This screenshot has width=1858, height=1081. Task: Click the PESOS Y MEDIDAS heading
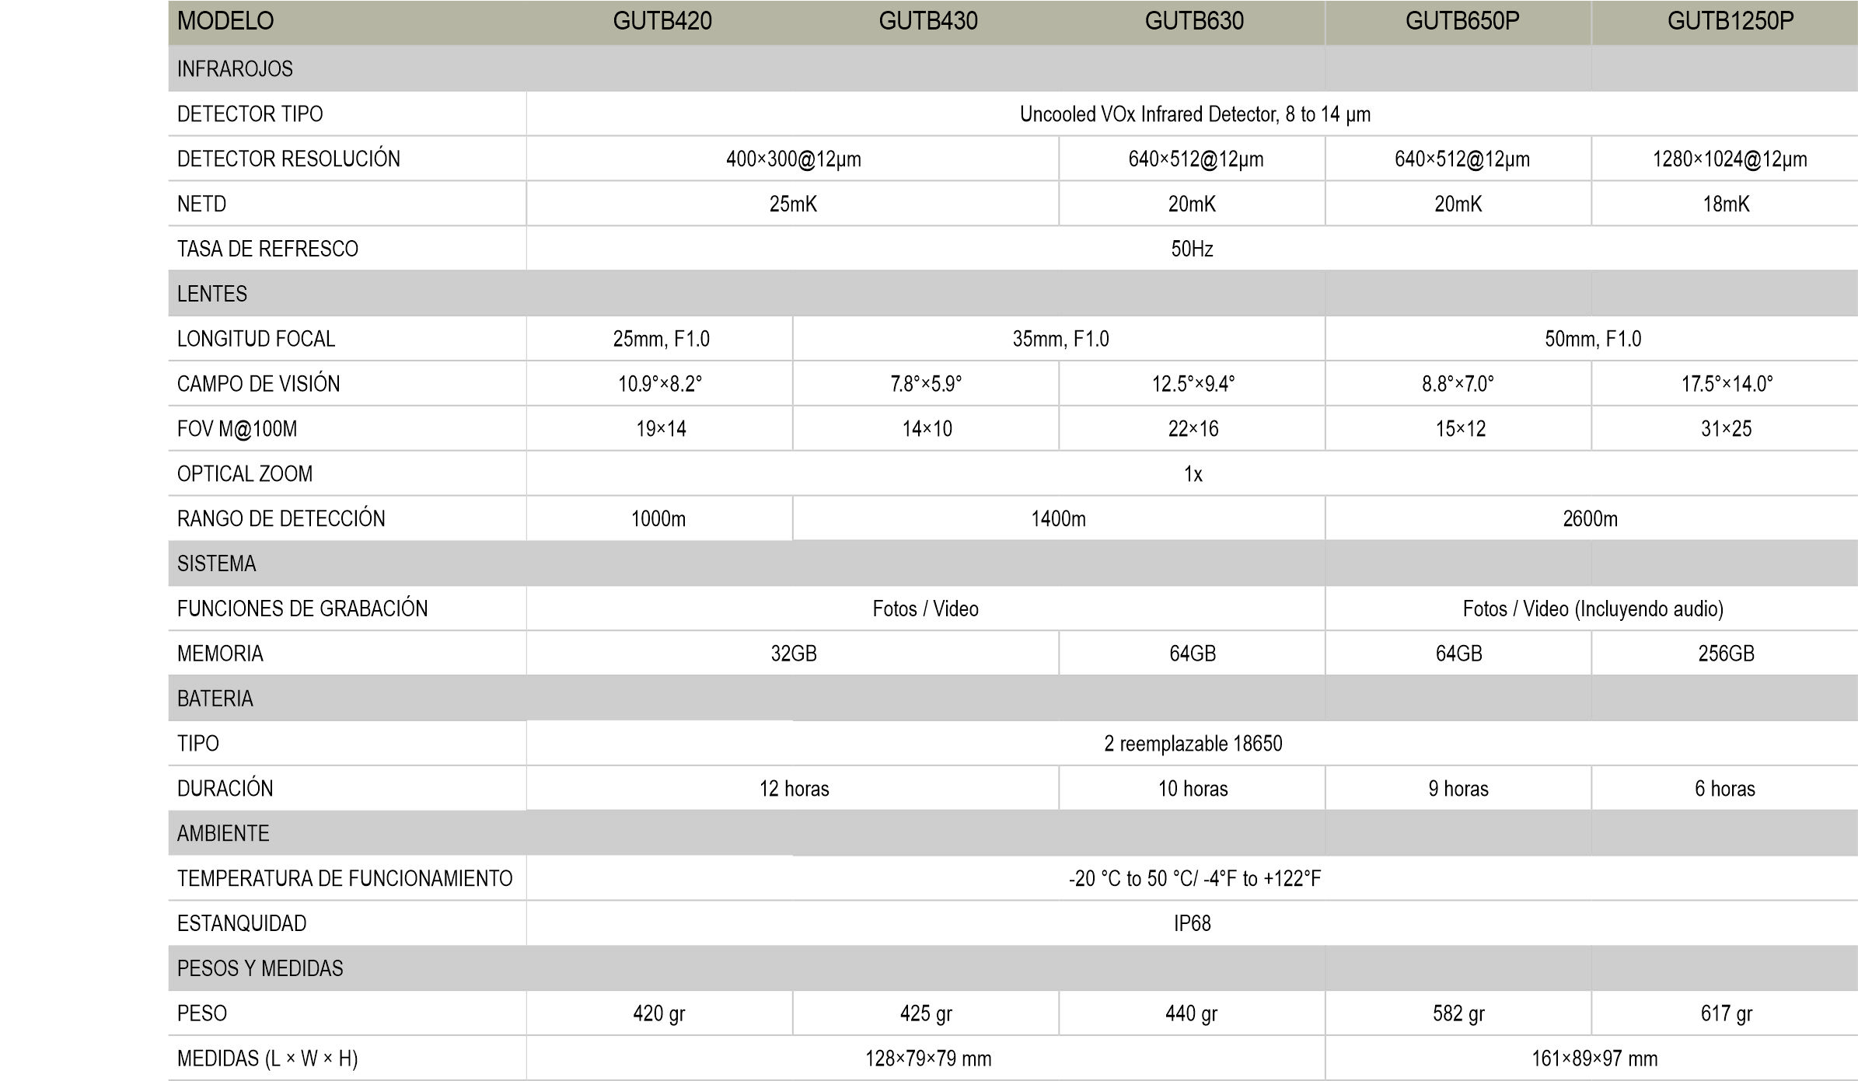tap(260, 968)
